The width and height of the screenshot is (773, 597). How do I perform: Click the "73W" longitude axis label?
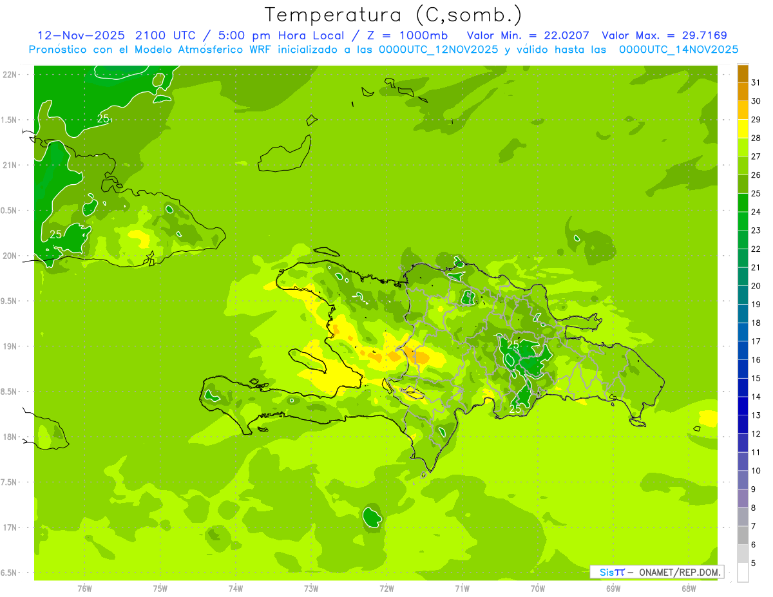(x=311, y=589)
